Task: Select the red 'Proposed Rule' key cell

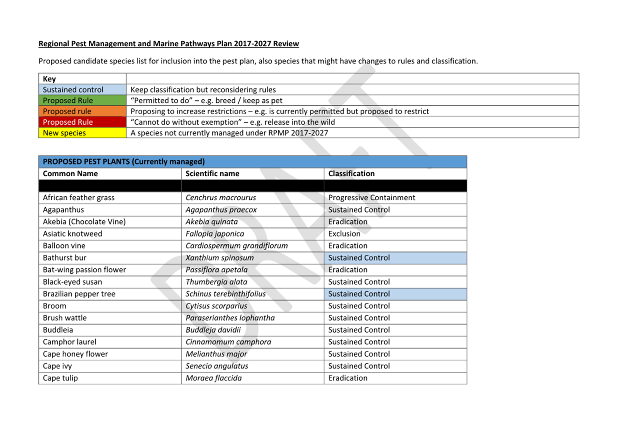Action: click(x=82, y=122)
